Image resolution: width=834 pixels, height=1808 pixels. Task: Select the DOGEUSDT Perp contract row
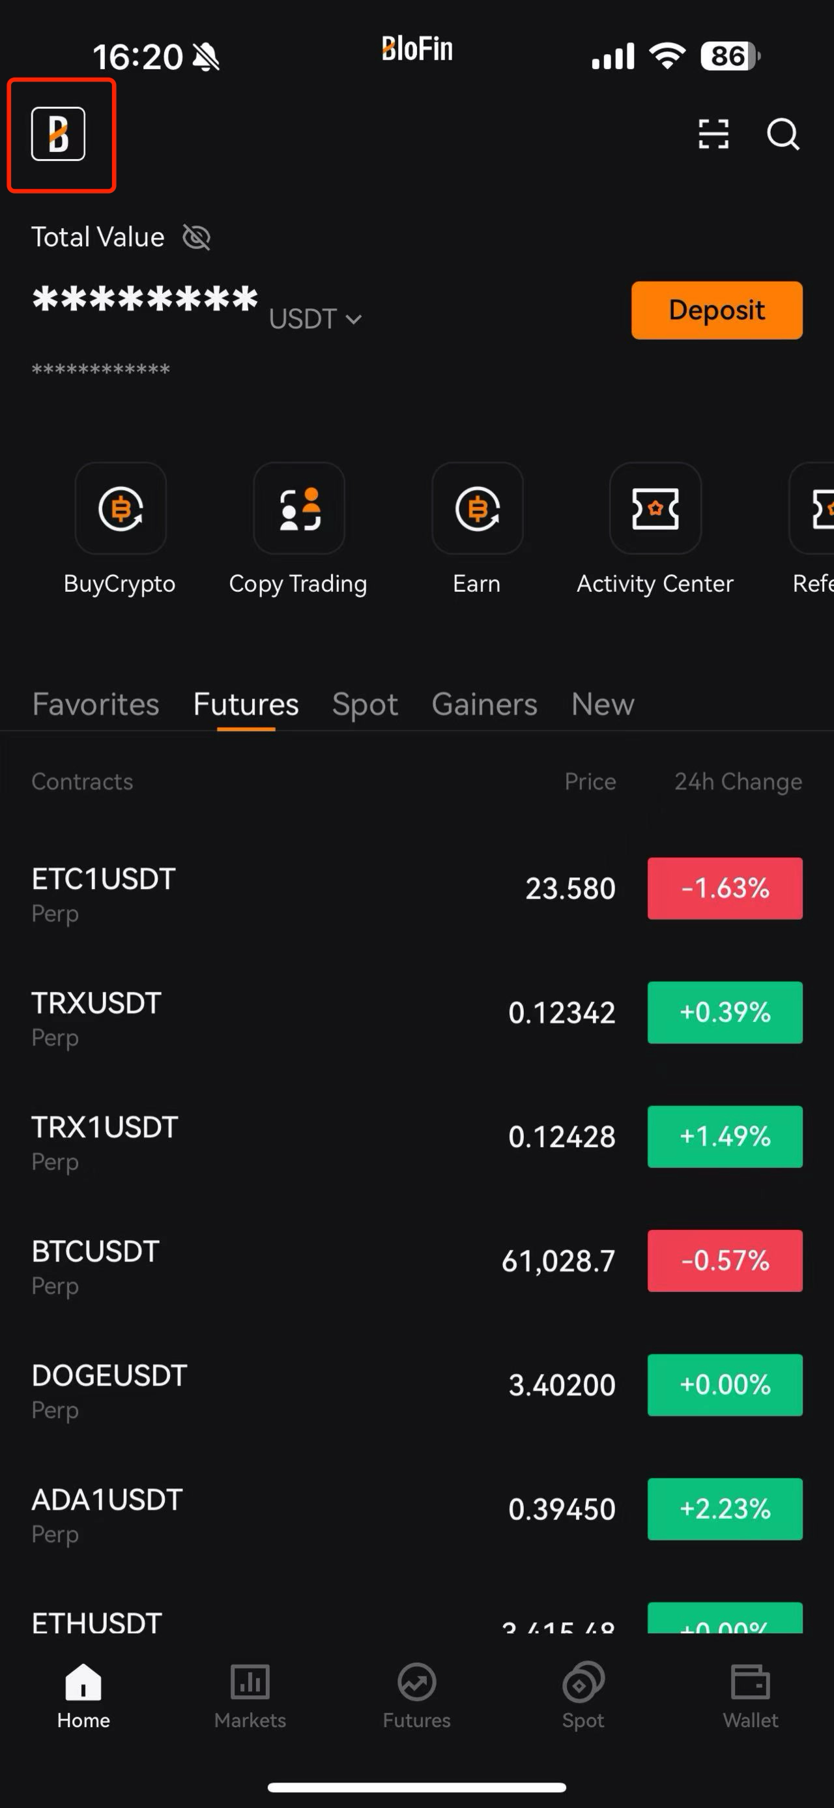point(416,1385)
